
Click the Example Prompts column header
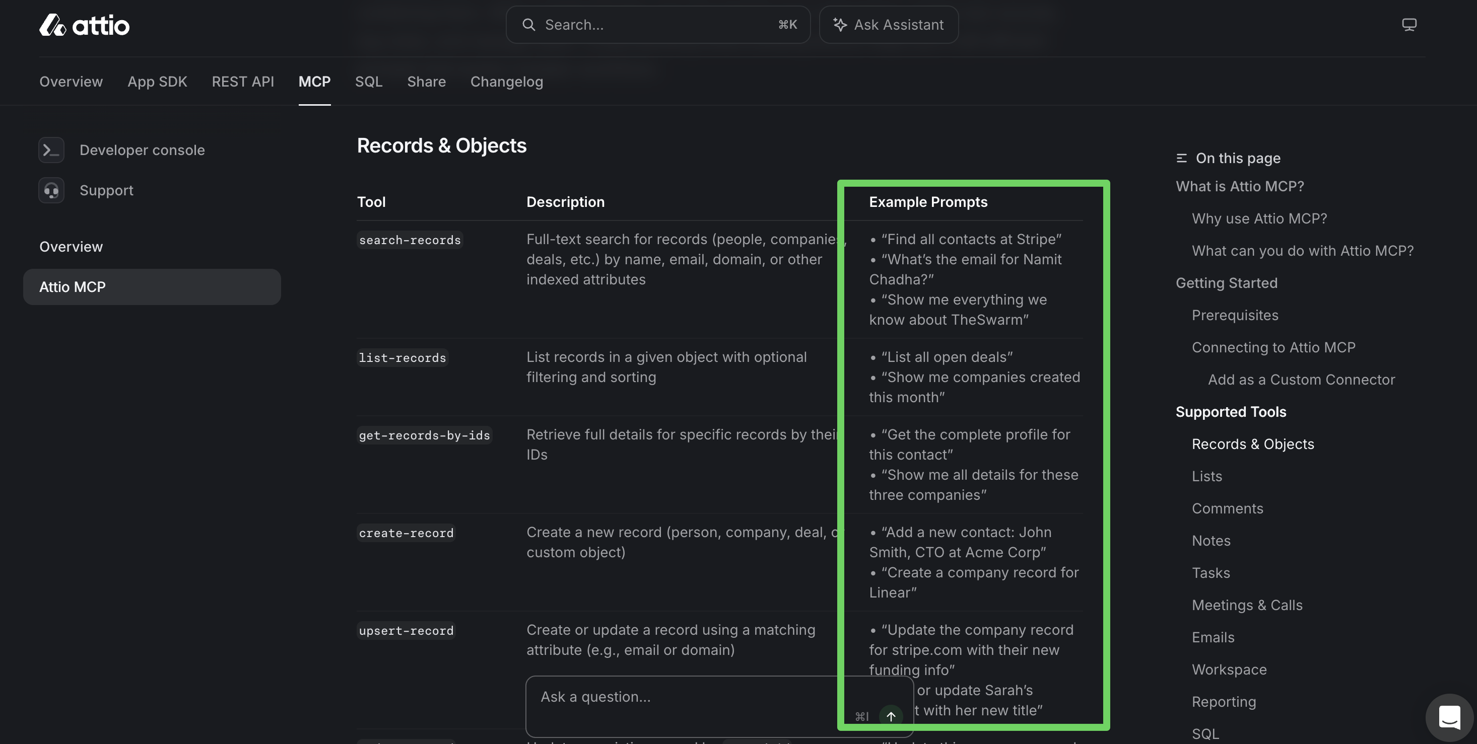pyautogui.click(x=928, y=202)
